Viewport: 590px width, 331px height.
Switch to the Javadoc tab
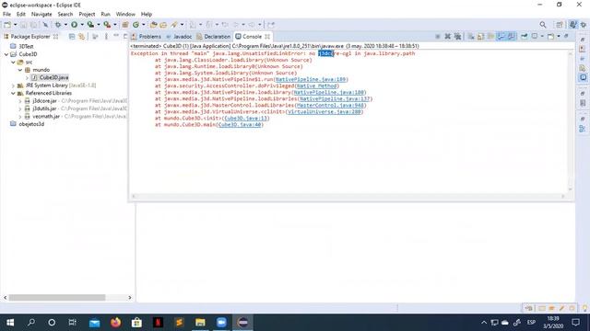(179, 37)
